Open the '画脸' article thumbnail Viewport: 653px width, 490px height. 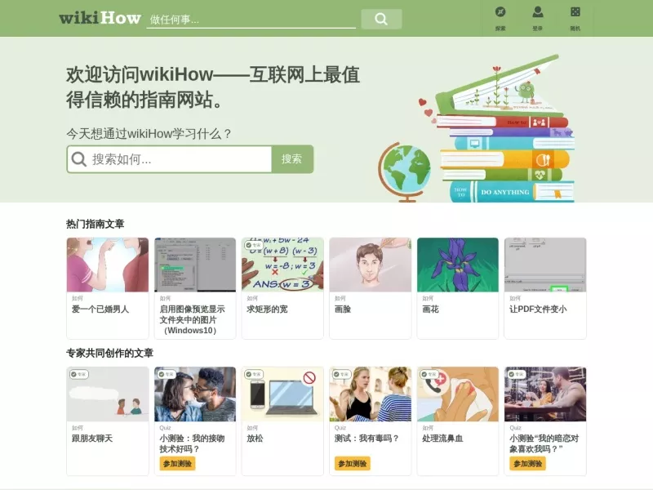(371, 265)
